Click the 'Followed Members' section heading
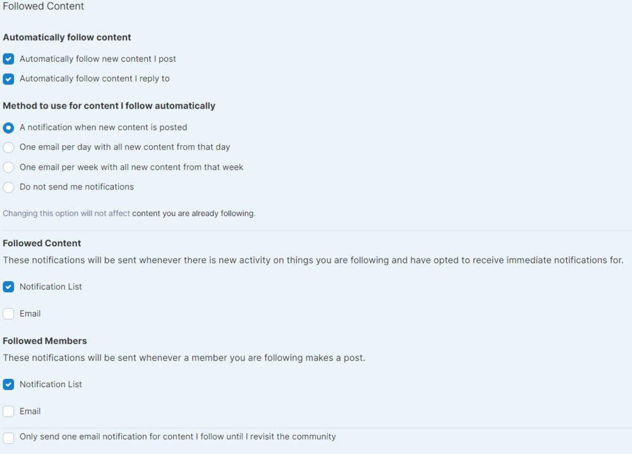The width and height of the screenshot is (632, 454). click(45, 341)
